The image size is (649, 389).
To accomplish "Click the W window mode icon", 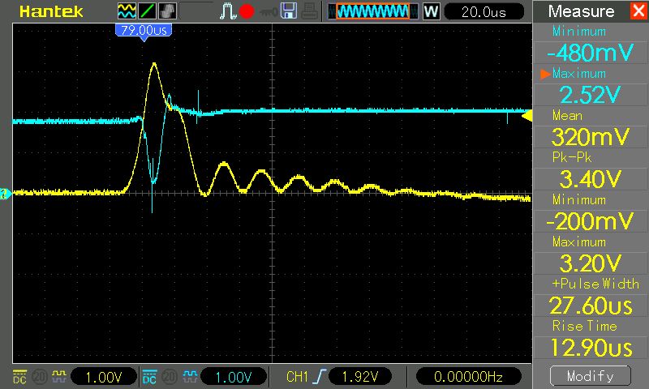I will click(431, 12).
